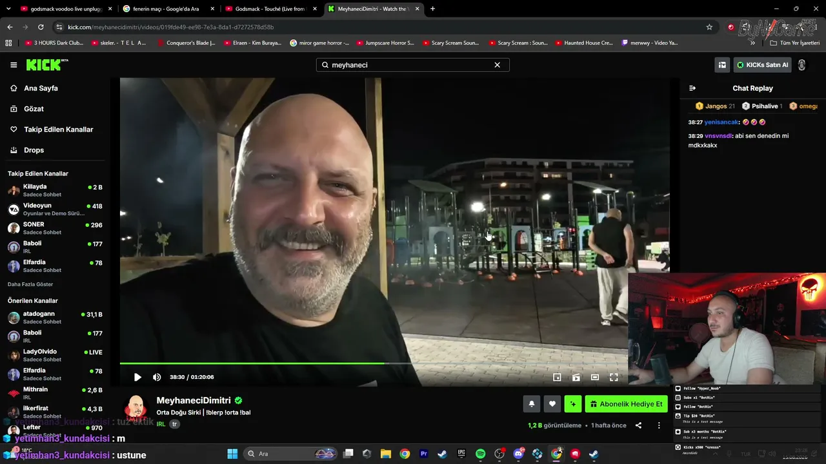
Task: Reload the current page
Action: pos(41,27)
